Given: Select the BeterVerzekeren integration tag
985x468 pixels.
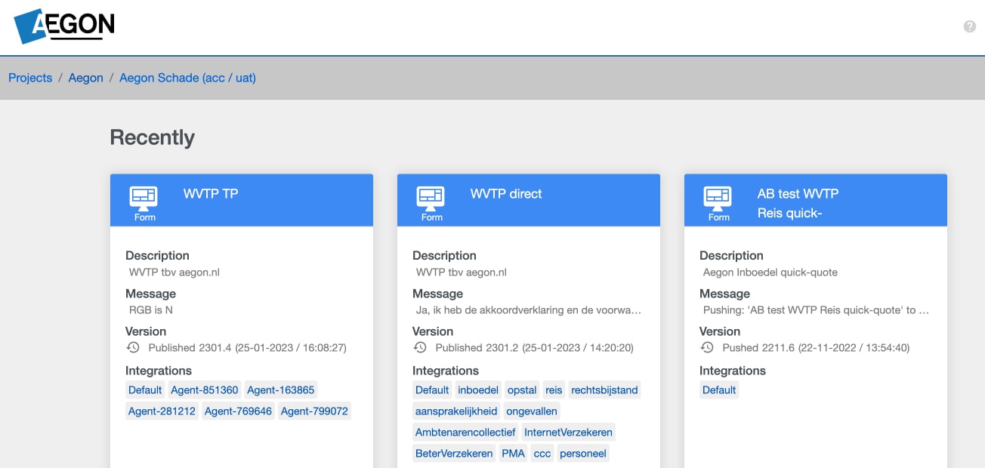Looking at the screenshot, I should coord(454,454).
